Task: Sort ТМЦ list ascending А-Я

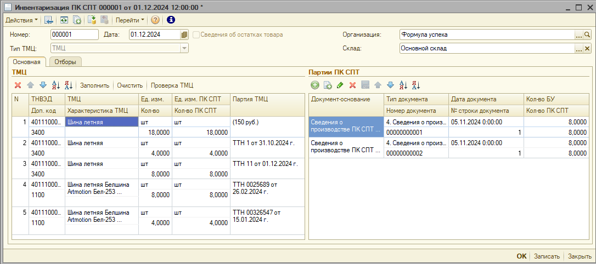Action: 55,85
